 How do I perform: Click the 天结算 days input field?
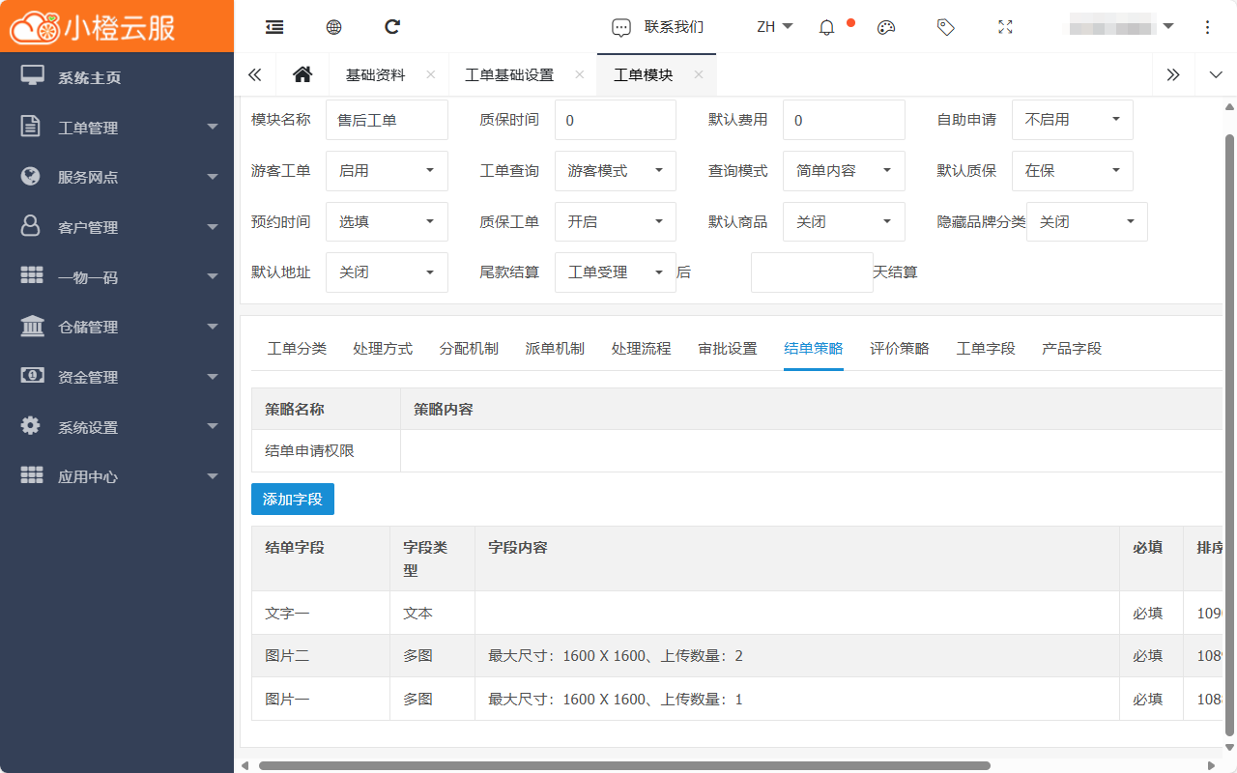point(812,272)
